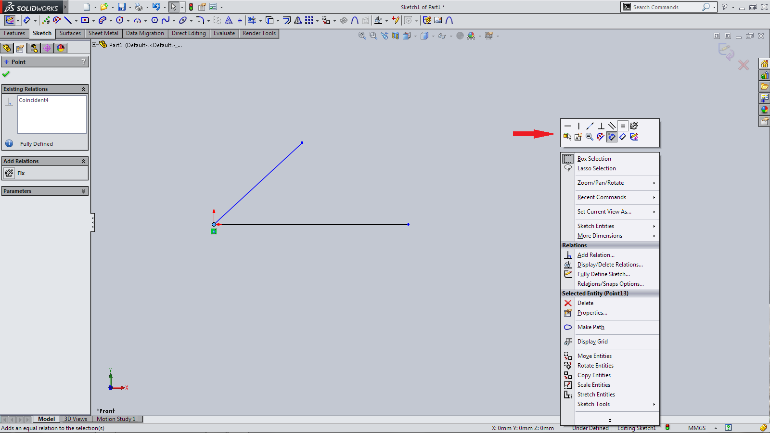Image resolution: width=770 pixels, height=433 pixels.
Task: Choose Fully Define Sketch from context menu
Action: (603, 274)
